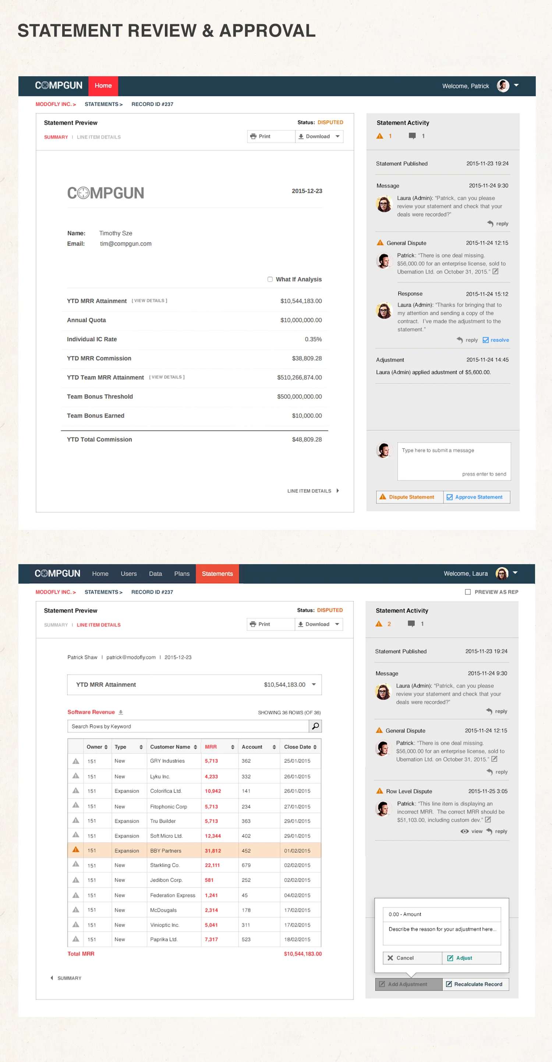This screenshot has height=1062, width=552.
Task: Click Add Adjustment button
Action: coord(408,984)
